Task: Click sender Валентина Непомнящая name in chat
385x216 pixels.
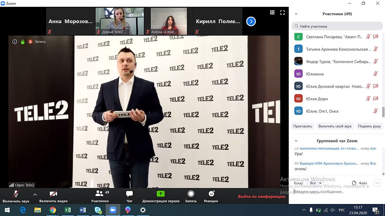Action: (329, 148)
